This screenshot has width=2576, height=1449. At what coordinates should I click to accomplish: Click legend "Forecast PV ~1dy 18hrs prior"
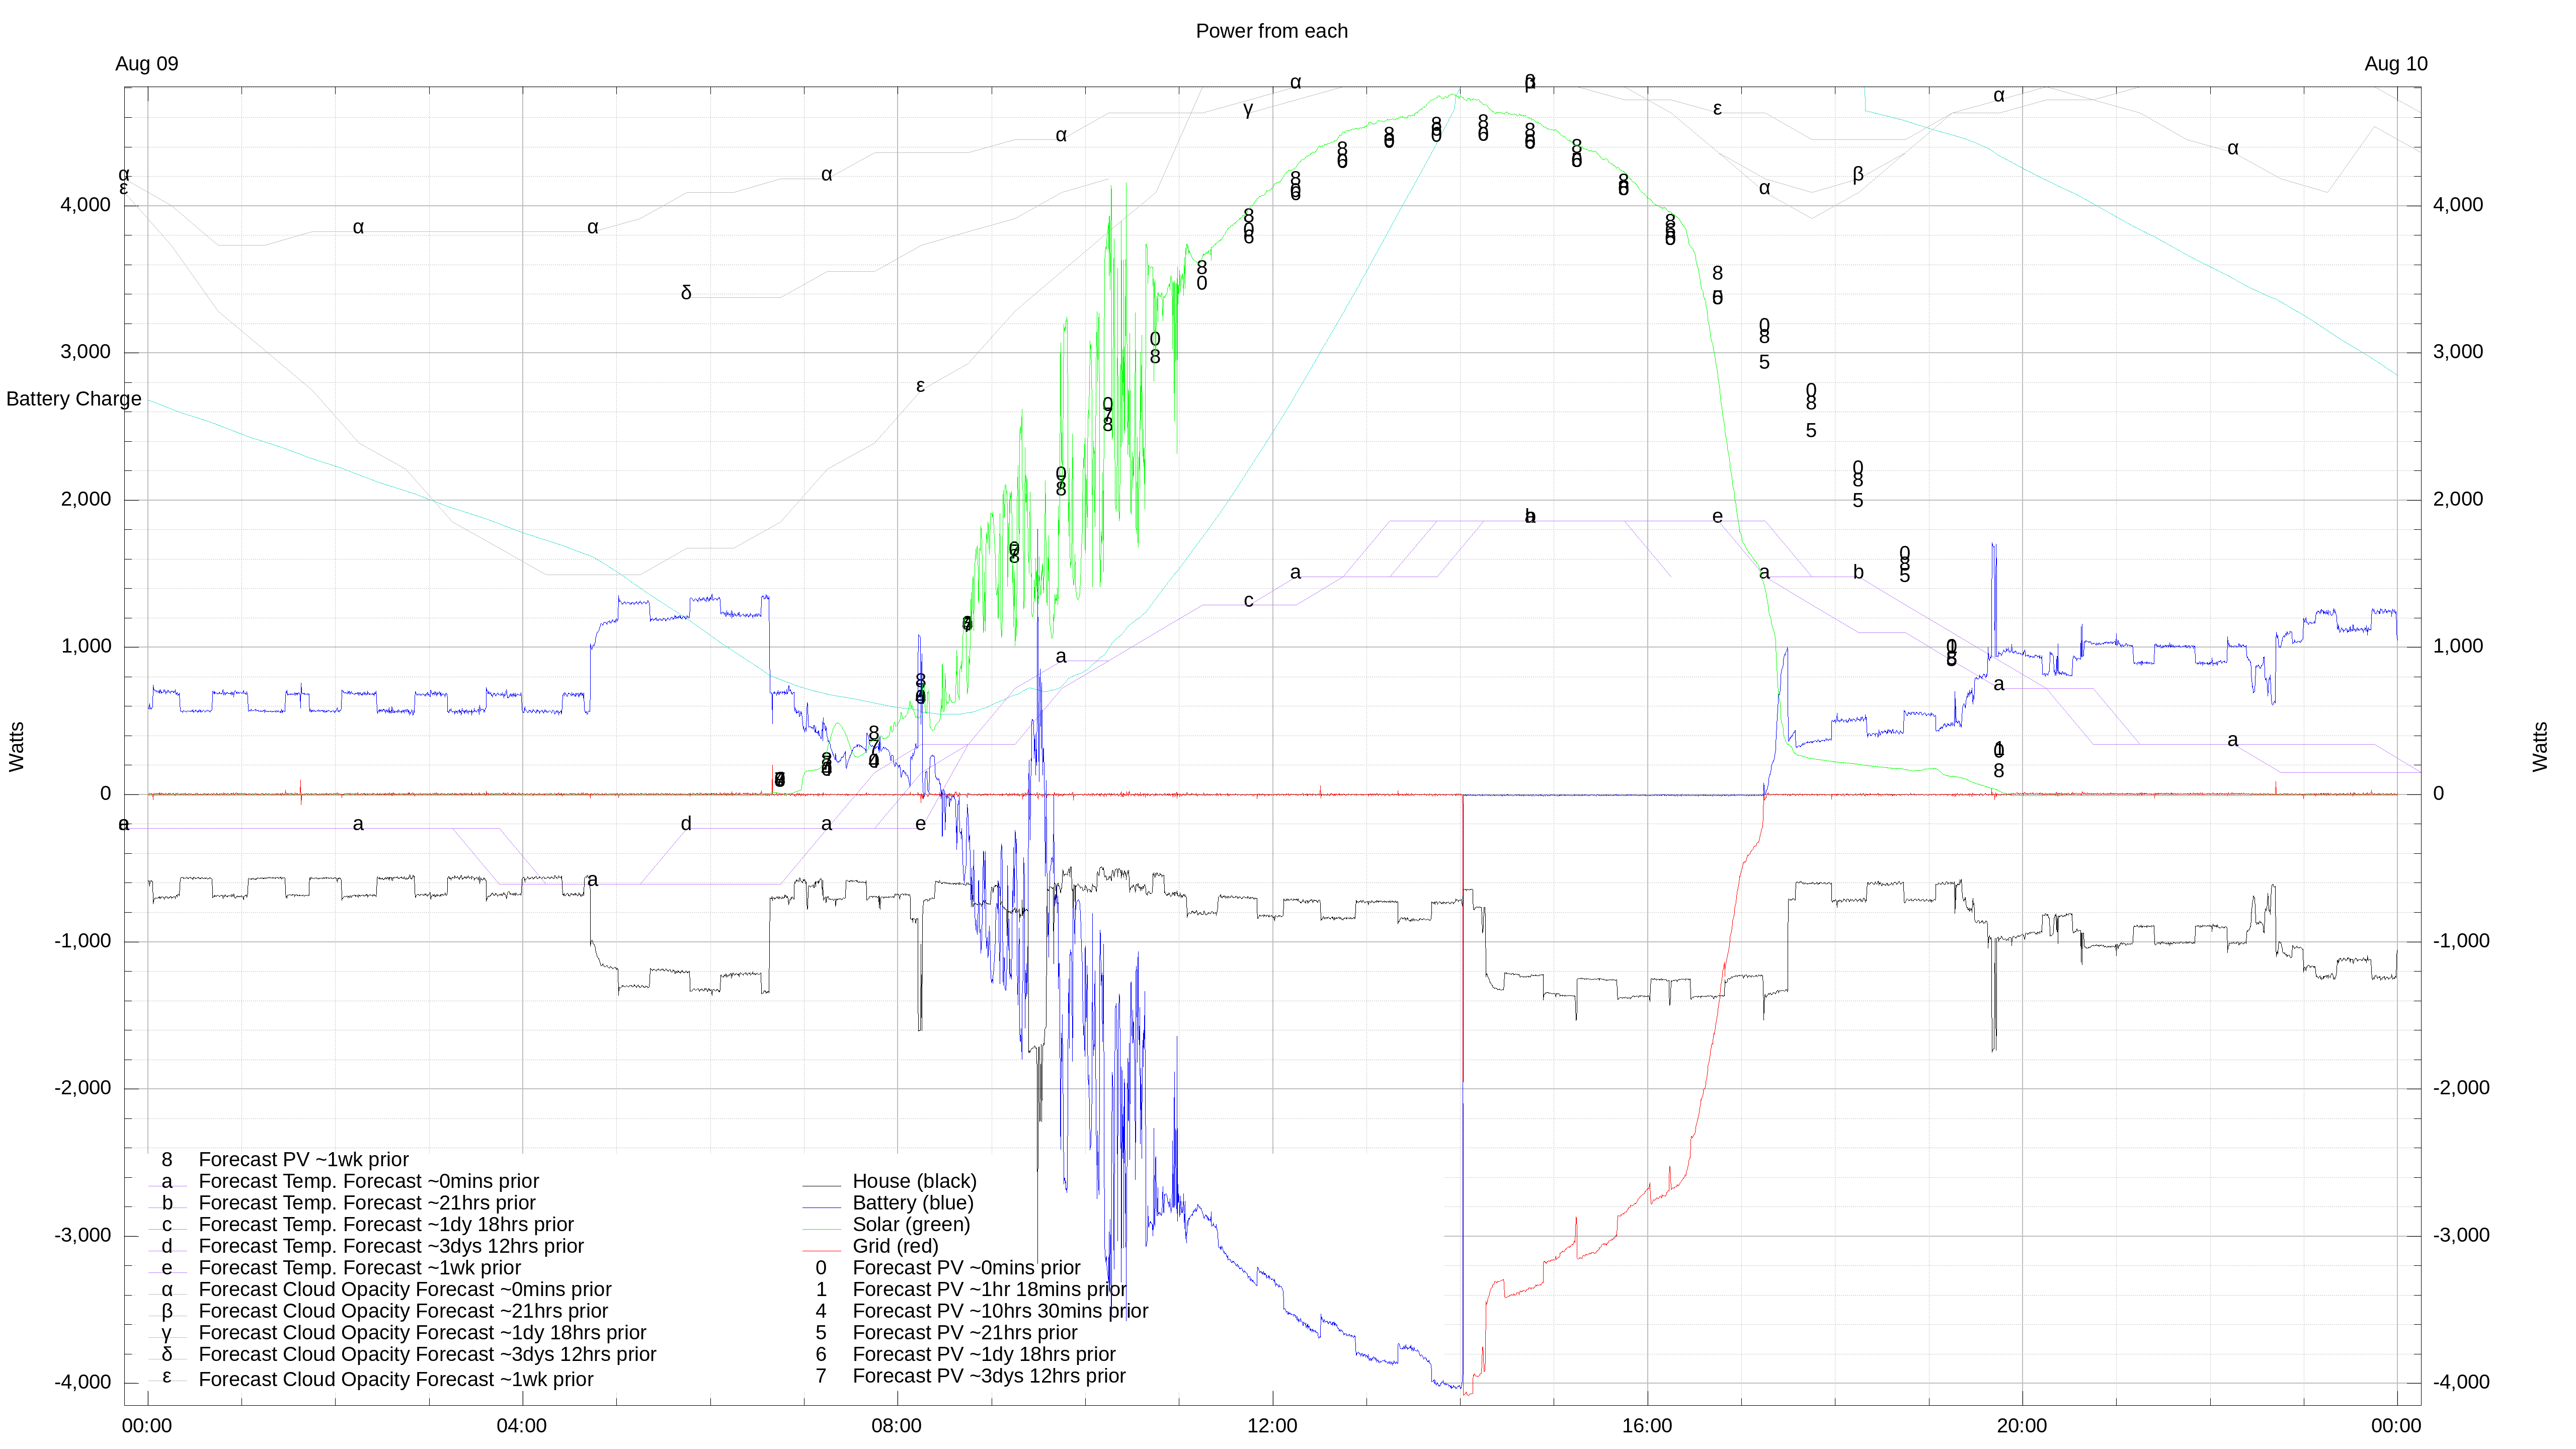pos(984,1355)
